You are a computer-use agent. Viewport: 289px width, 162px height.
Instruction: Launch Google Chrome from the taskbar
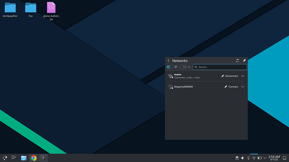34,158
